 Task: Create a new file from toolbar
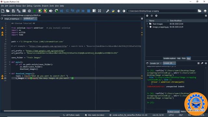tap(3, 11)
